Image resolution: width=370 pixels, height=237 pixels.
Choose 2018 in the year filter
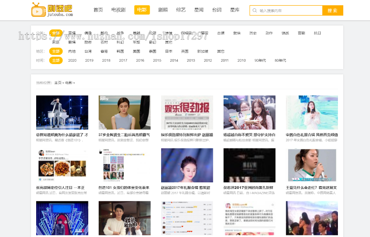click(x=106, y=60)
